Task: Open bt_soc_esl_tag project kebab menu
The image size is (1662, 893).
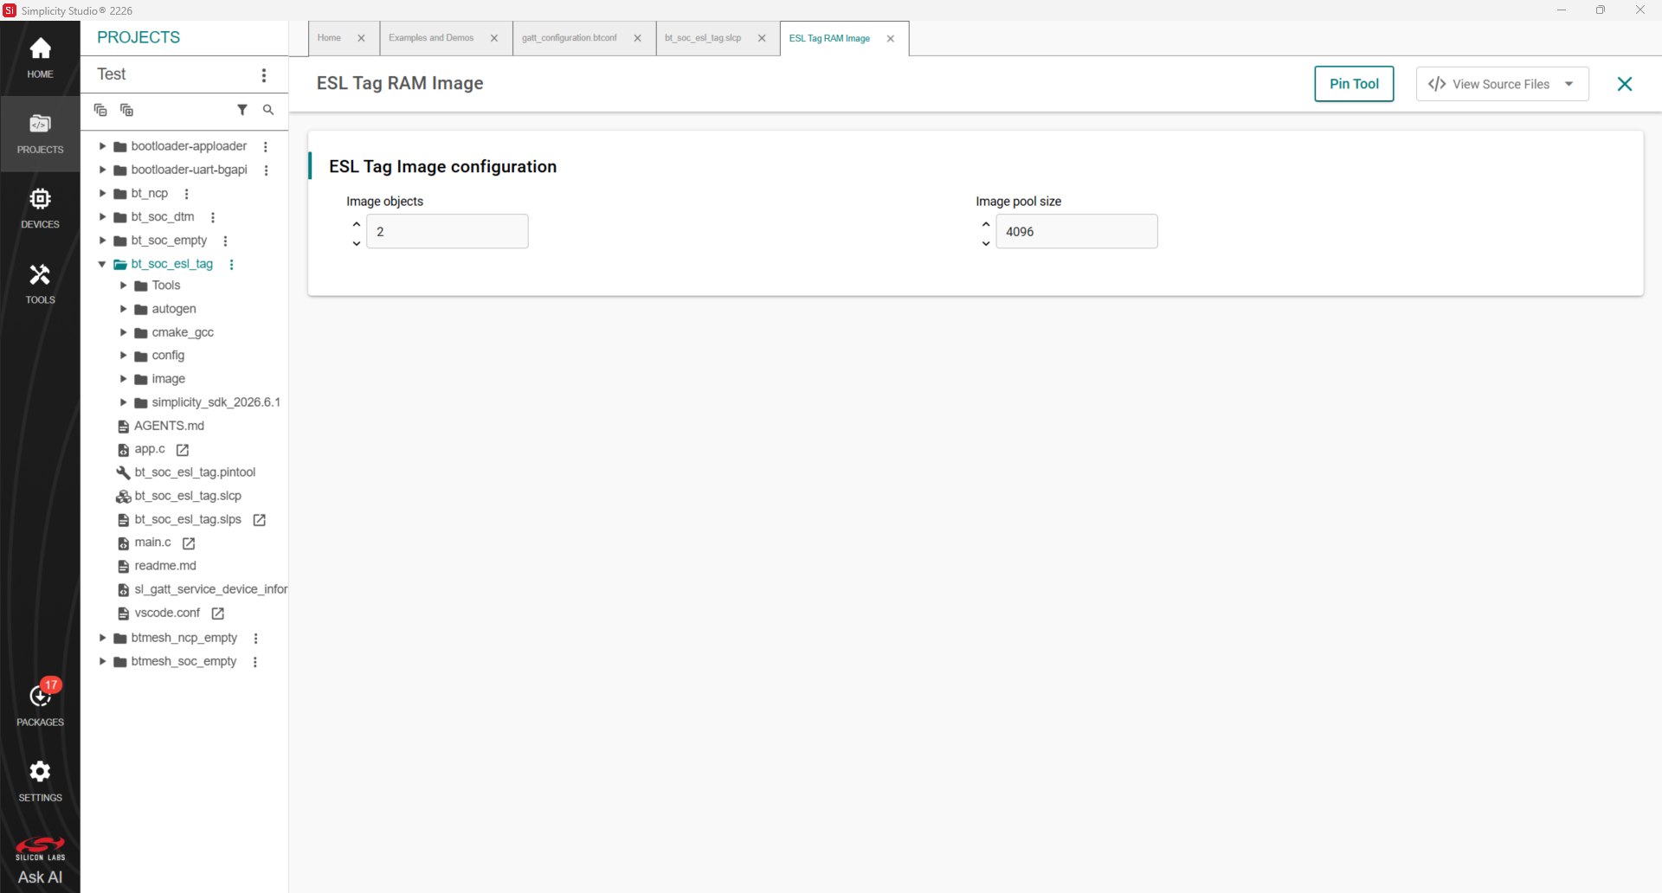Action: [231, 265]
